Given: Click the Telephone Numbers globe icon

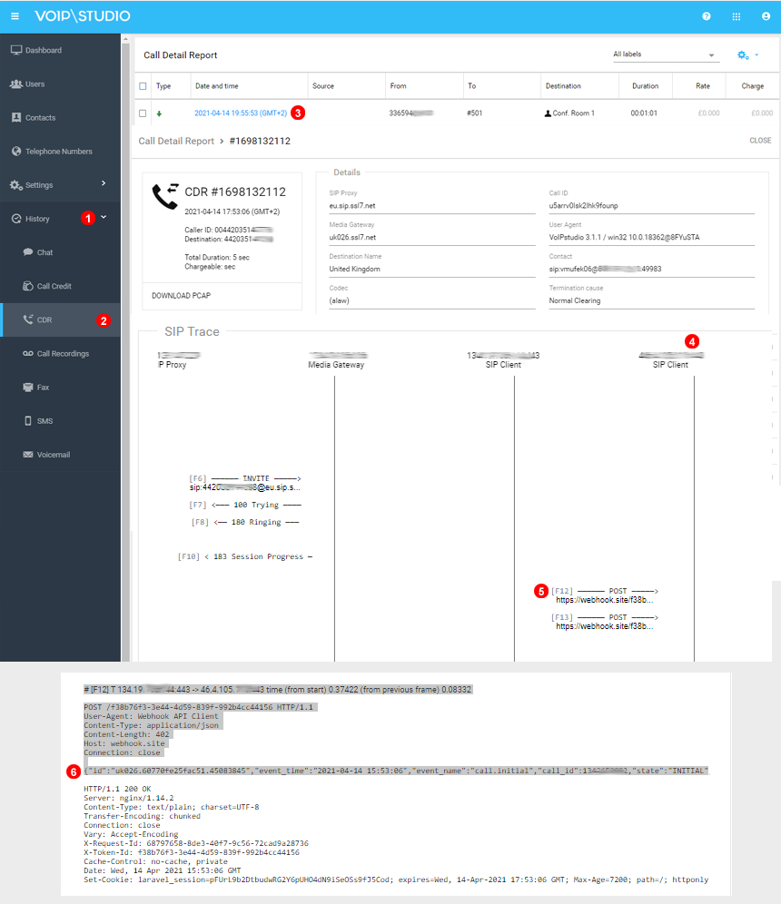Looking at the screenshot, I should pyautogui.click(x=16, y=151).
